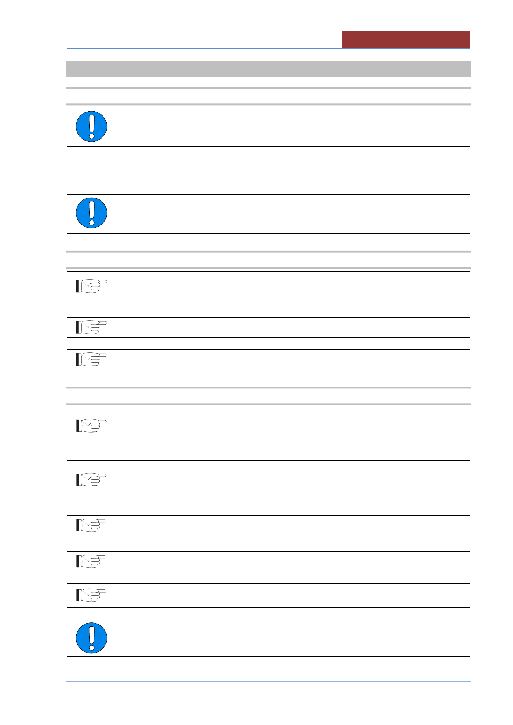
Task: Click the gray title bar below the header
Action: coord(268,69)
